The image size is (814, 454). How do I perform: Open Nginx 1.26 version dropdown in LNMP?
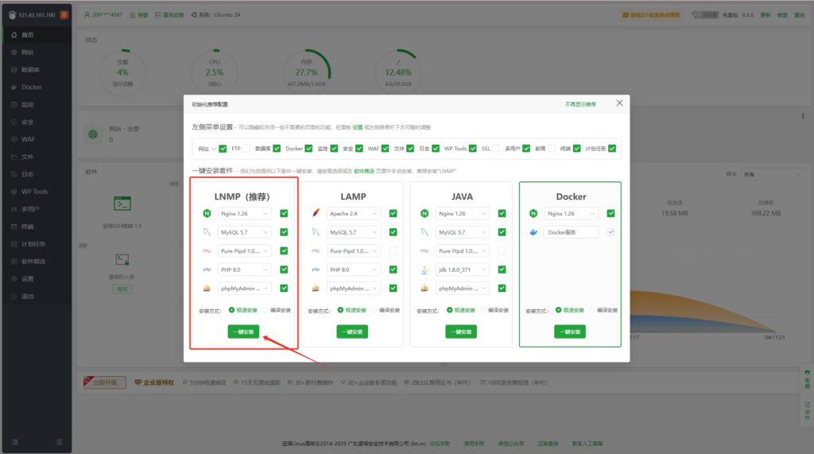[x=245, y=214]
